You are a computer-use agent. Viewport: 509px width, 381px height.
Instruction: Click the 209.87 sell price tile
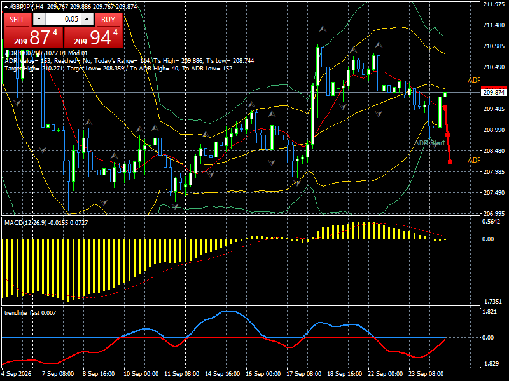[33, 37]
